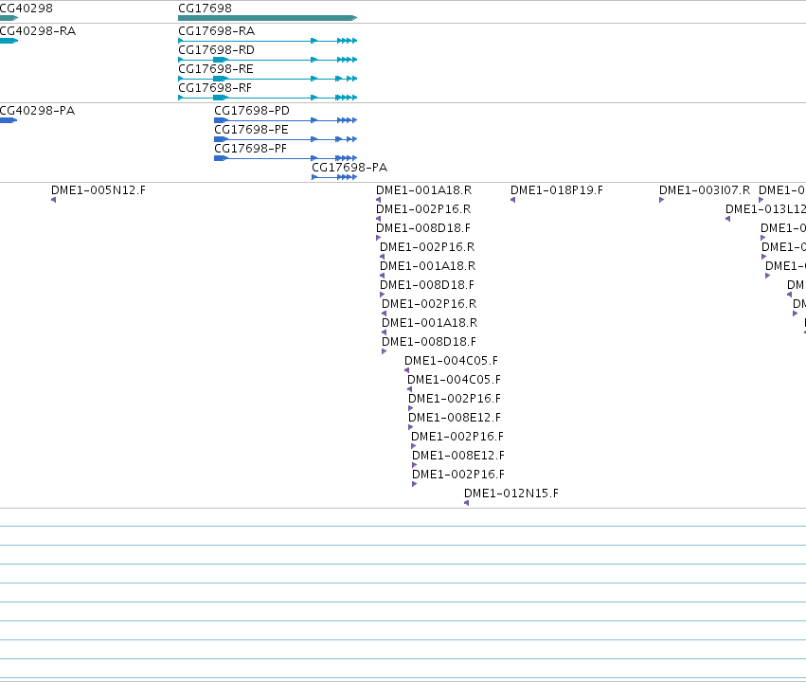Select transcript CG17698-RA

tap(216, 31)
